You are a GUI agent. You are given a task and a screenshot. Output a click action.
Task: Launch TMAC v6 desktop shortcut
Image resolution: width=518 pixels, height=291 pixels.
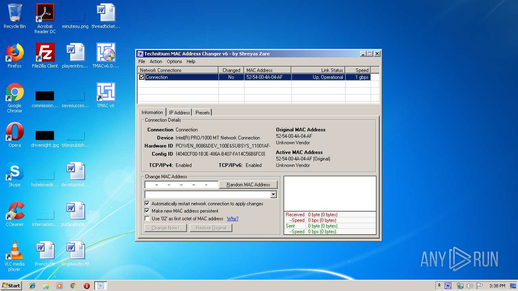(x=106, y=95)
